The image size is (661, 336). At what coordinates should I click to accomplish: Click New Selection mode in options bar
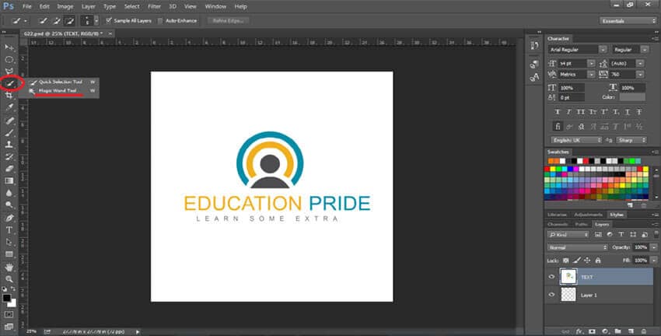click(44, 20)
